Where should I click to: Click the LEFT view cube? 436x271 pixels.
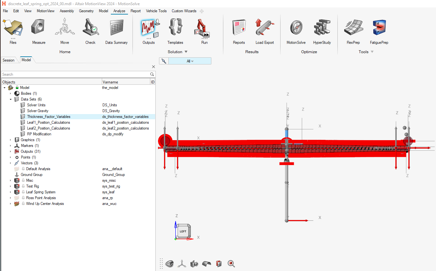point(183,231)
